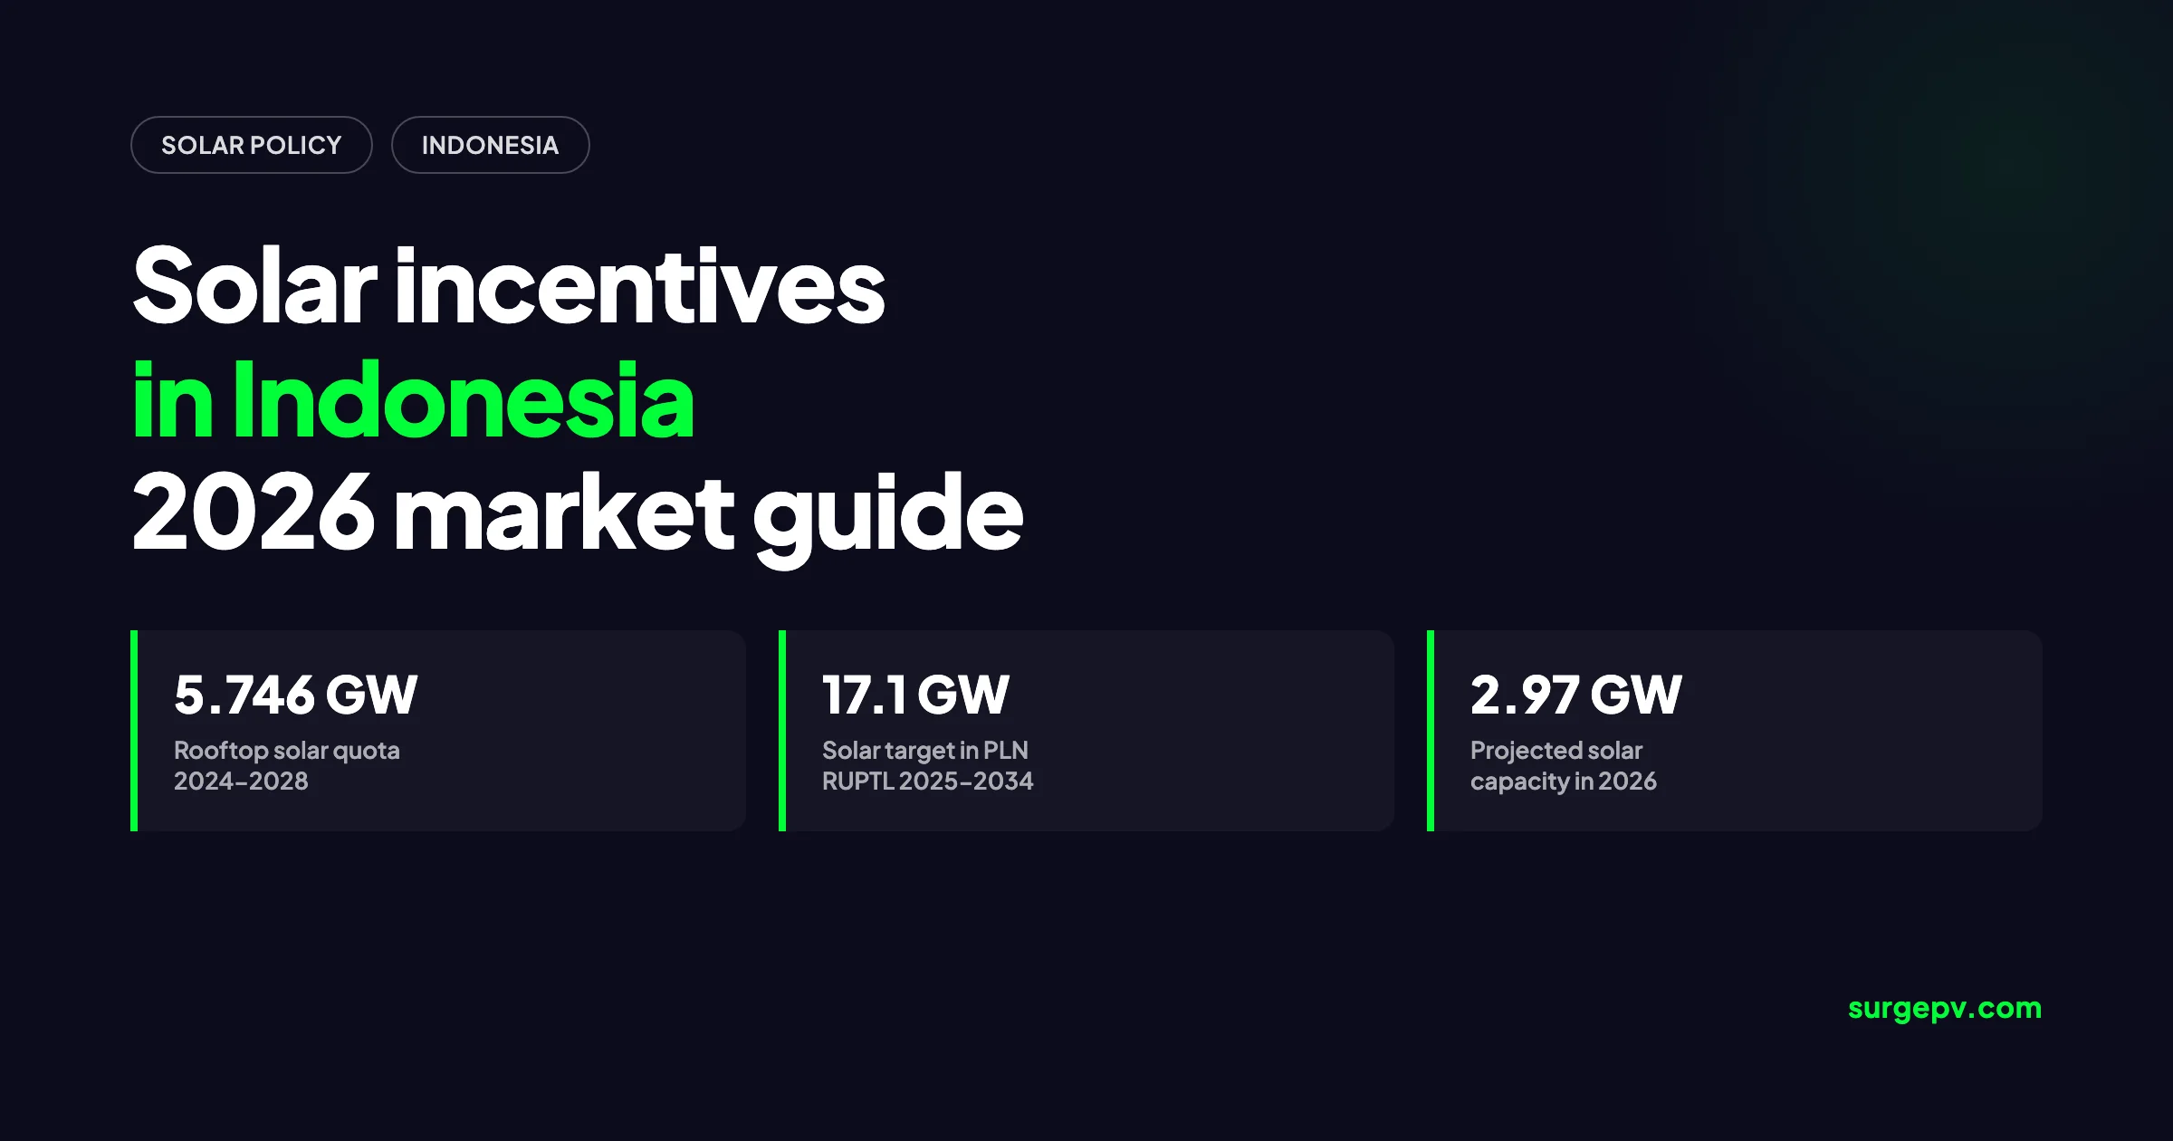The image size is (2173, 1141).
Task: Click 'Rooftop solar quota 2024–2028' caption
Action: click(x=286, y=766)
